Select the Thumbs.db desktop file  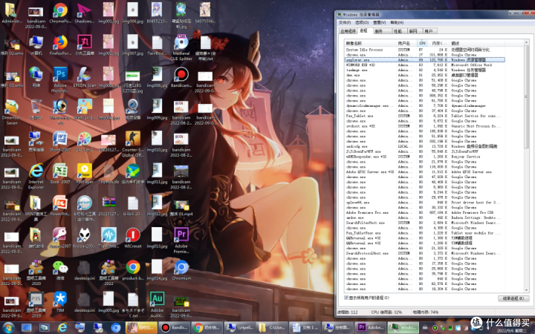coord(108,174)
